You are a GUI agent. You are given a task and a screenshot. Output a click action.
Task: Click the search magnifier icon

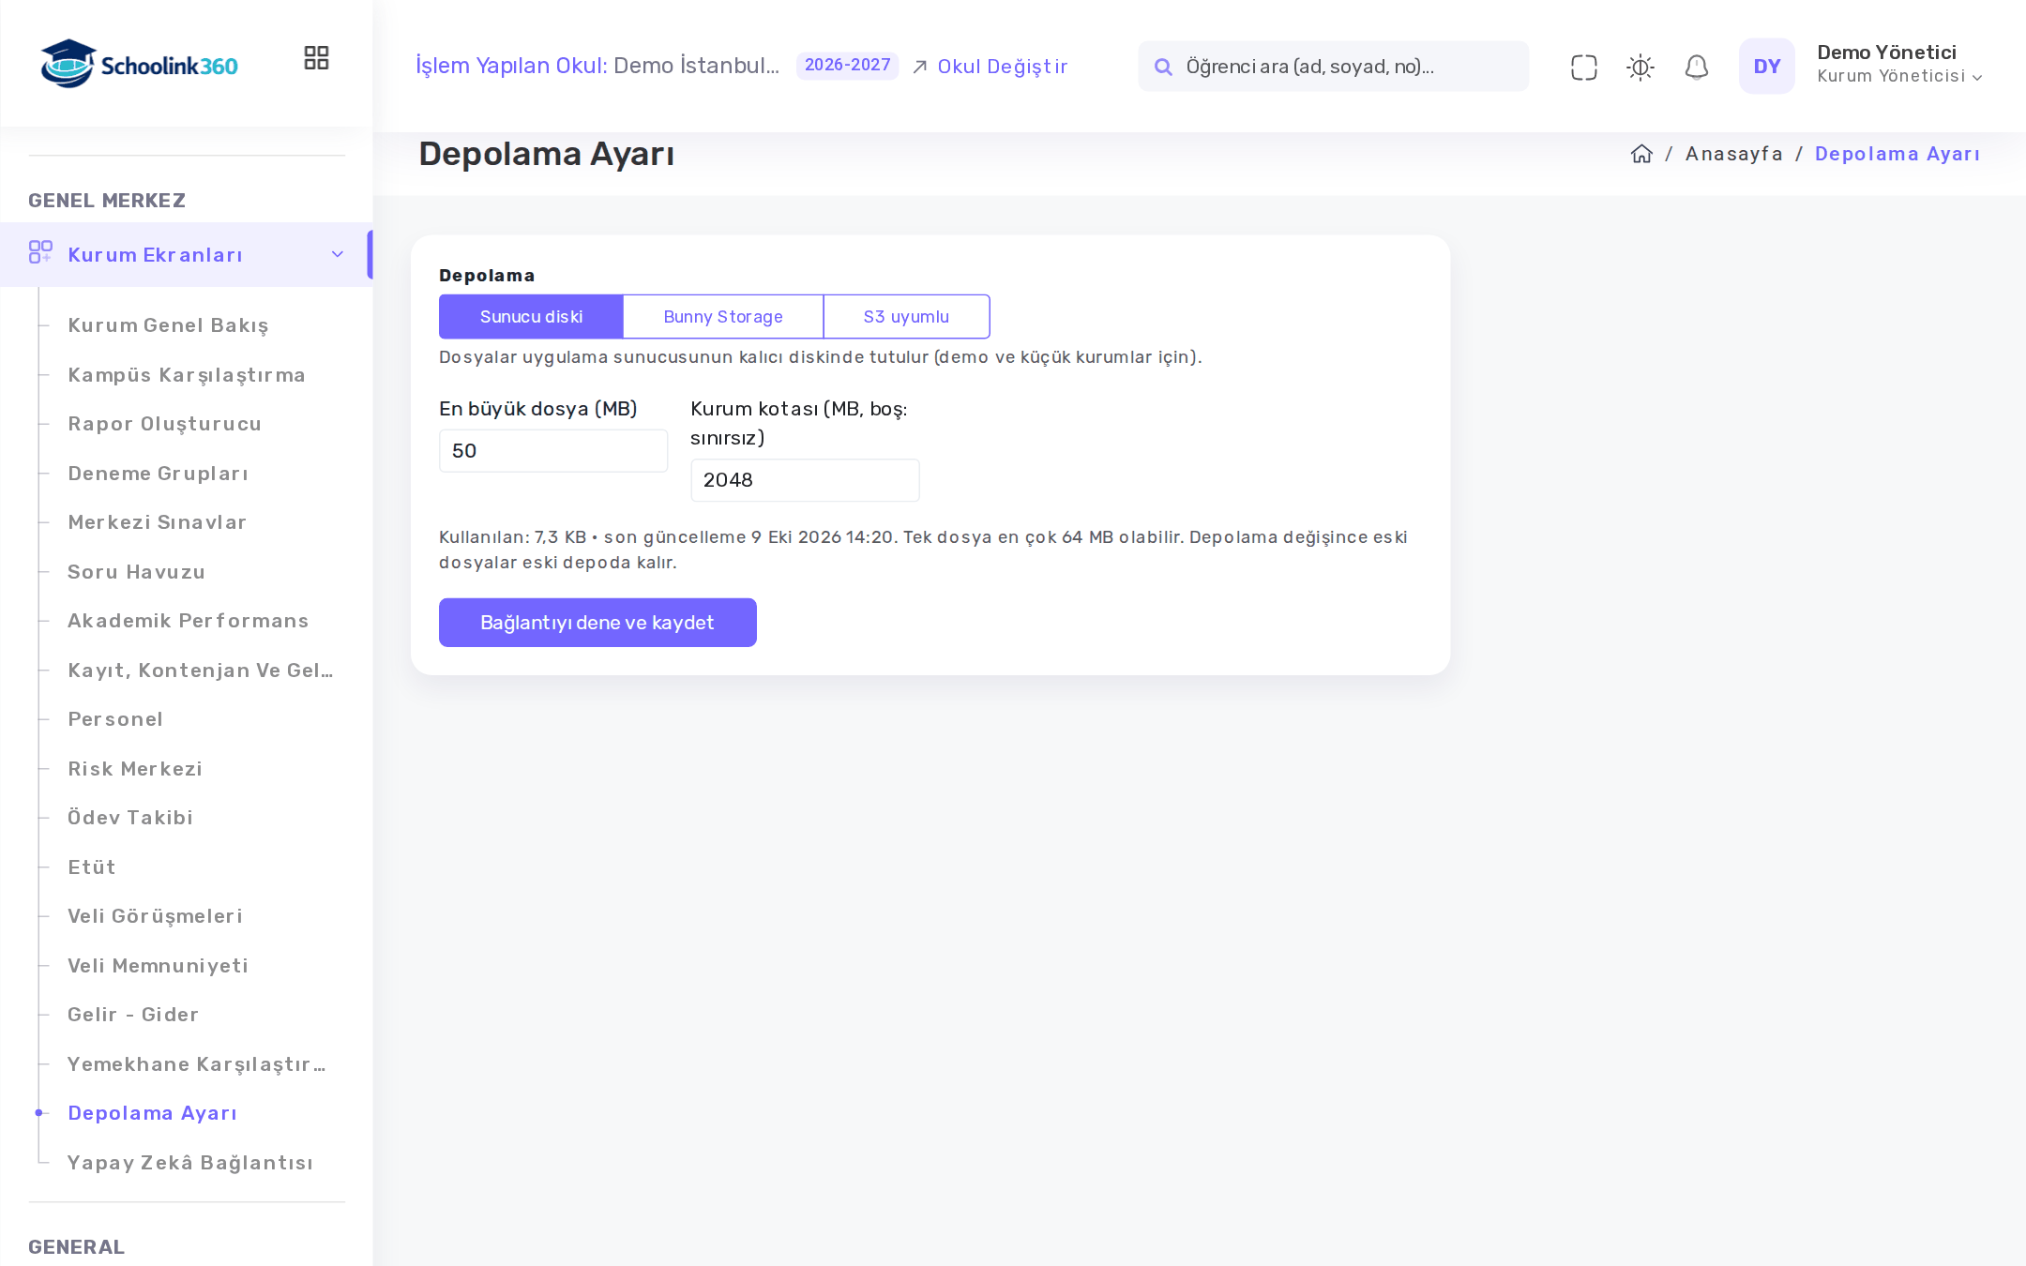pyautogui.click(x=1163, y=67)
